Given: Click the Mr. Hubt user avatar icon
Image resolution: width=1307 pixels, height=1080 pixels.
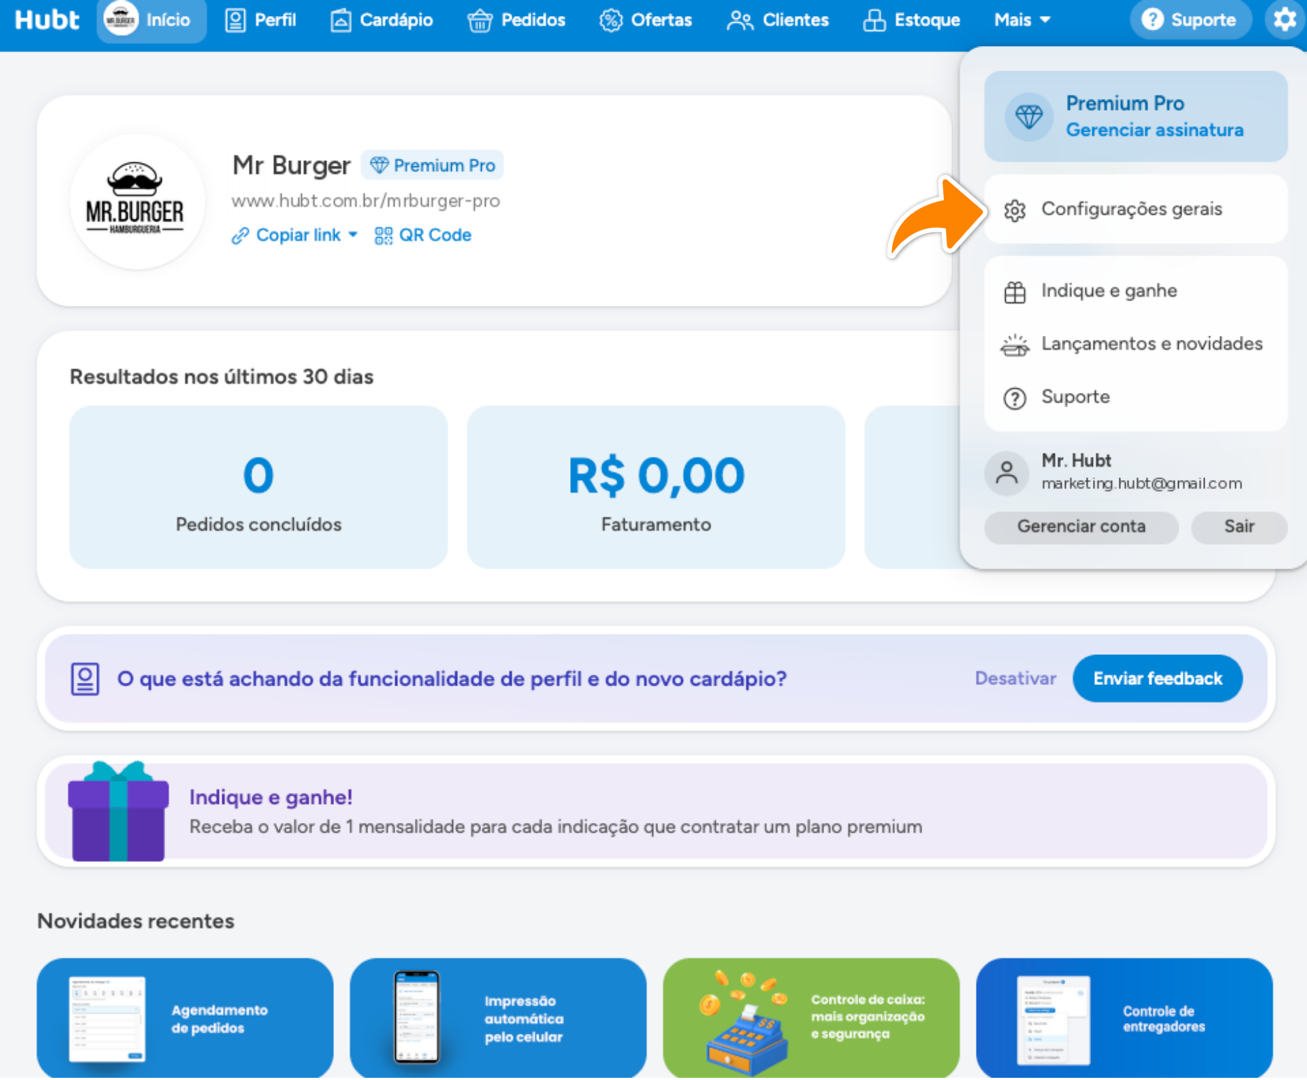Looking at the screenshot, I should (1007, 472).
